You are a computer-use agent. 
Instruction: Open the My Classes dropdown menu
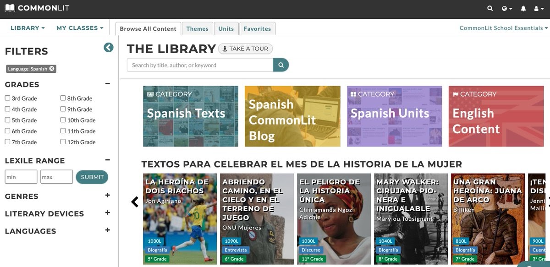80,28
